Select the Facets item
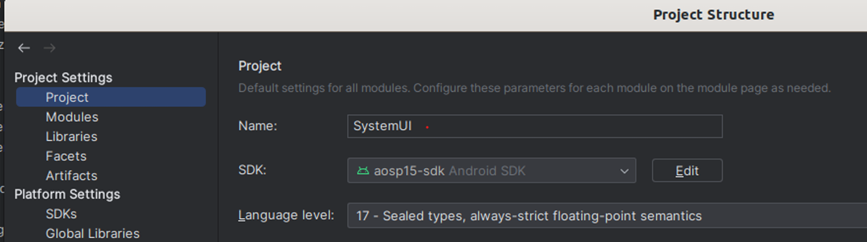867x242 pixels. pos(66,156)
